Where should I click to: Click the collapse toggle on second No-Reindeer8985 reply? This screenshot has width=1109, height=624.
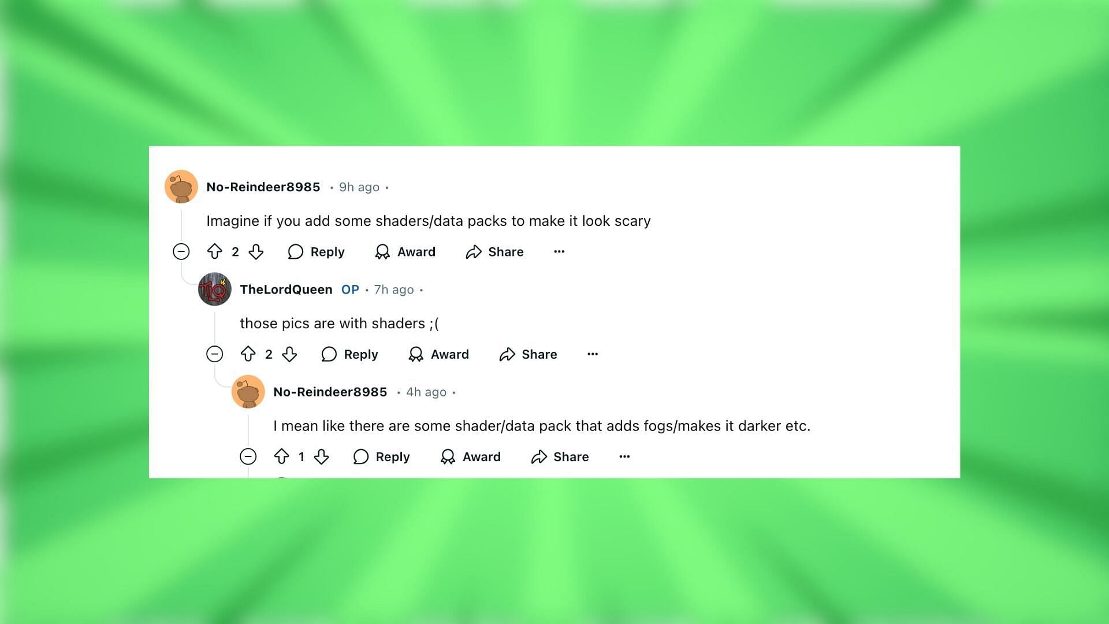point(248,456)
